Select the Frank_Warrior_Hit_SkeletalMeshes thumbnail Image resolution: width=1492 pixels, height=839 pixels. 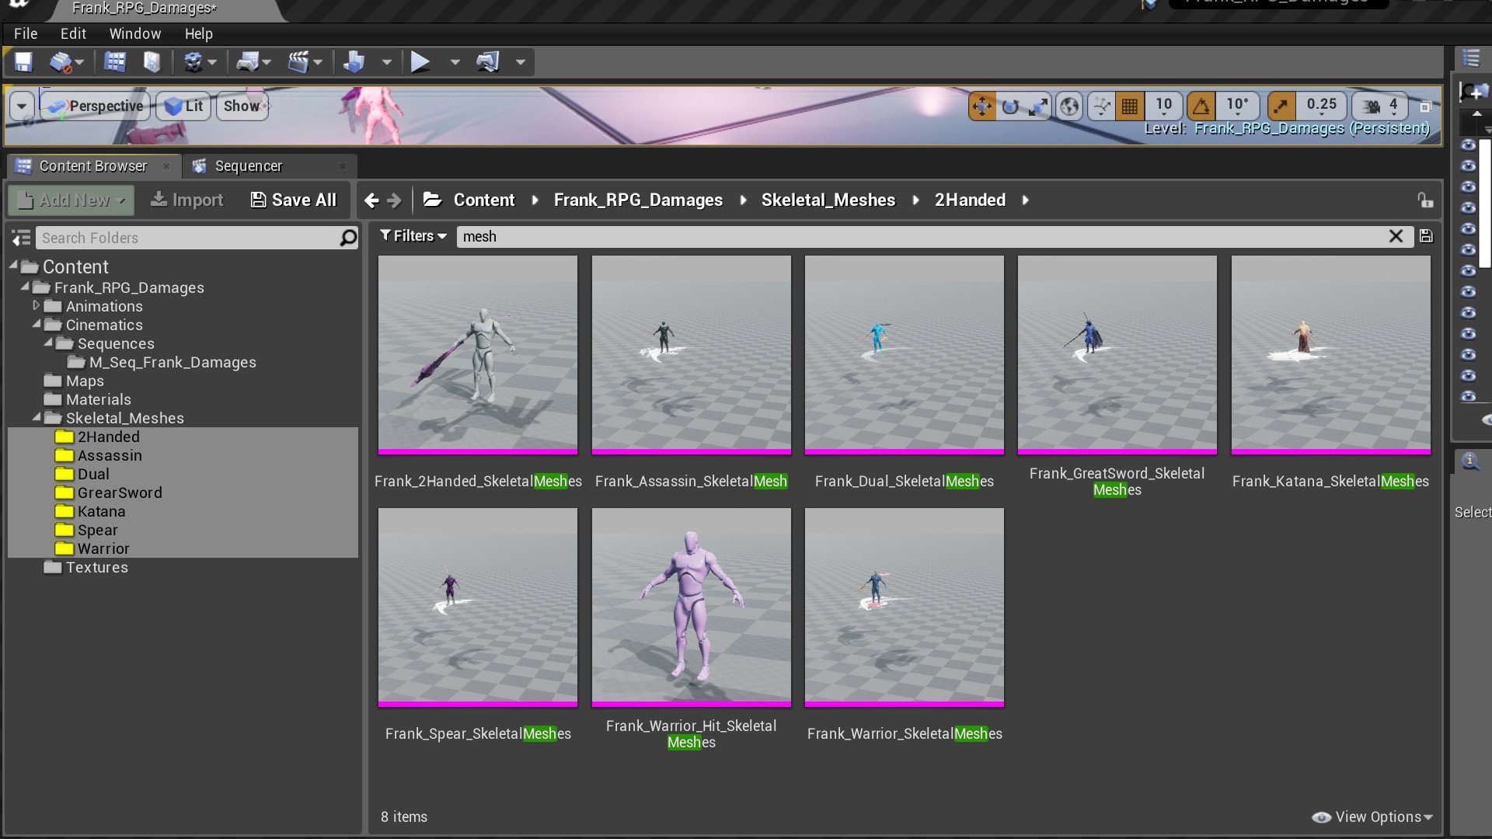(x=691, y=607)
